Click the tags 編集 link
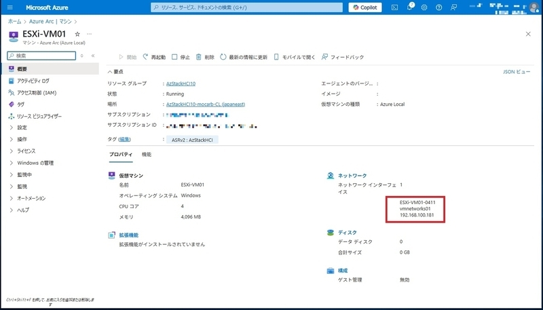The image size is (543, 310). 125,139
